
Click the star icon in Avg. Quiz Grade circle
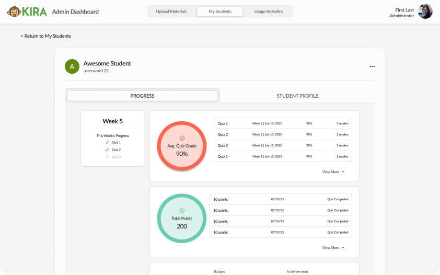pos(182,138)
